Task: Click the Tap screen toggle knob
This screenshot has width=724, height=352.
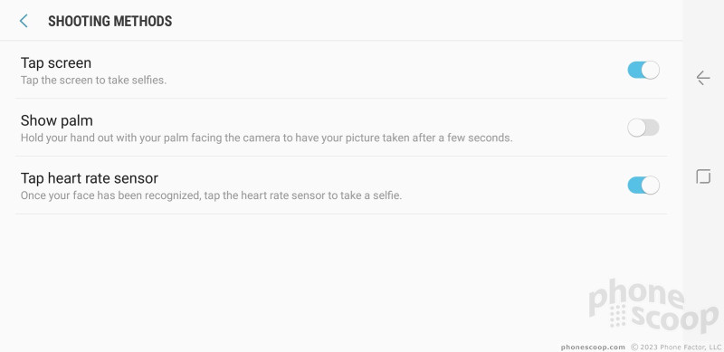Action: pyautogui.click(x=651, y=71)
